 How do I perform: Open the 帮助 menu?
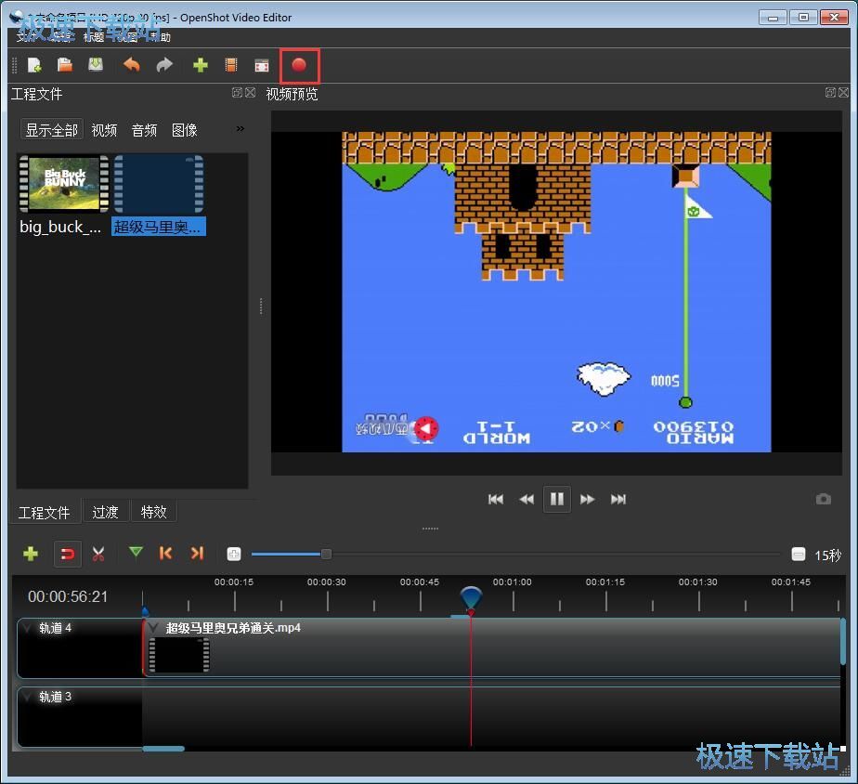[160, 36]
